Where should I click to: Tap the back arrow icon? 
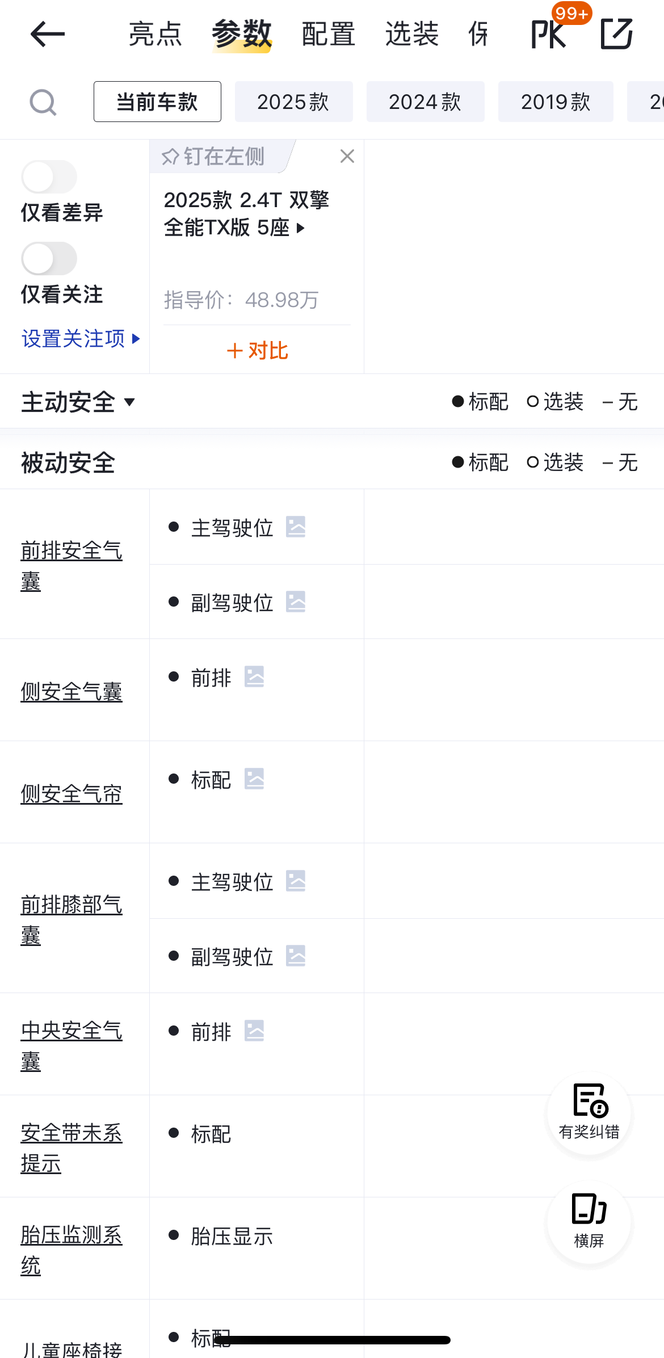(48, 34)
